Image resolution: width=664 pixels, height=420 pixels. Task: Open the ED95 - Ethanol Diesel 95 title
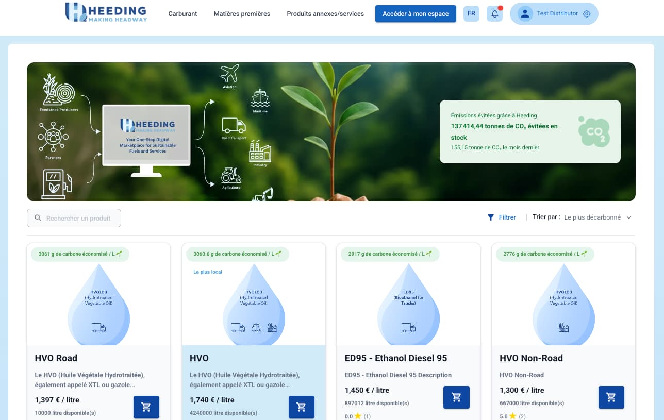coord(396,358)
